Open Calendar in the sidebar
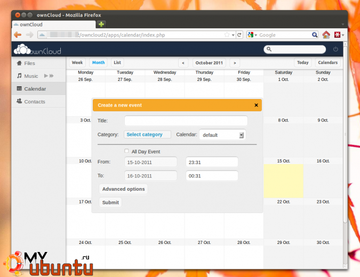This screenshot has width=360, height=277. (x=38, y=89)
